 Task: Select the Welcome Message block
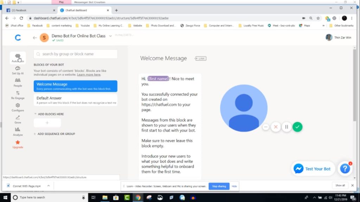(x=75, y=86)
